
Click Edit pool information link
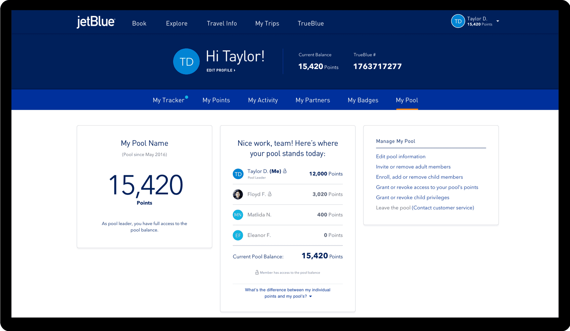(x=400, y=156)
